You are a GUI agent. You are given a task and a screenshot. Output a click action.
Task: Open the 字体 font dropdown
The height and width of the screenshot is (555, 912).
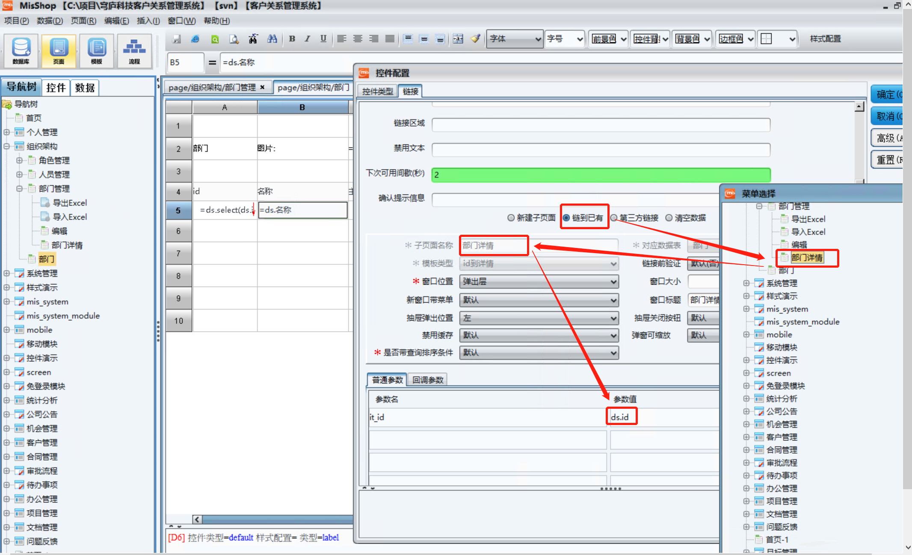(515, 39)
